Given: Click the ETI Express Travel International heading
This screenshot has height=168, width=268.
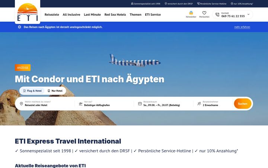Looking at the screenshot, I should click(68, 141).
